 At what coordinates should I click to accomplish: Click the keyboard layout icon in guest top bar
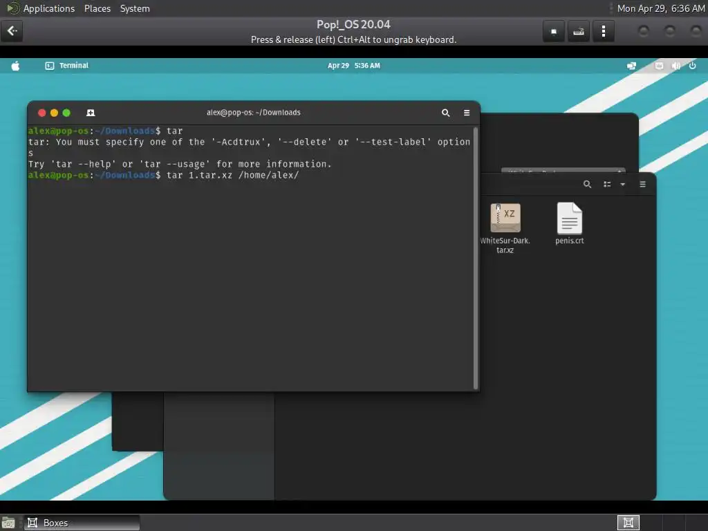point(659,66)
